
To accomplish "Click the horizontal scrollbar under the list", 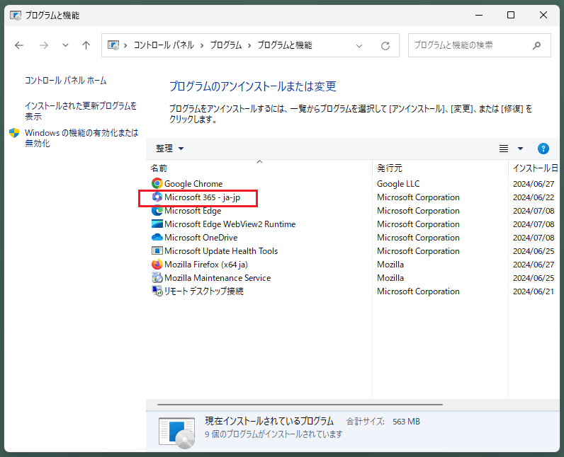I will pos(300,405).
